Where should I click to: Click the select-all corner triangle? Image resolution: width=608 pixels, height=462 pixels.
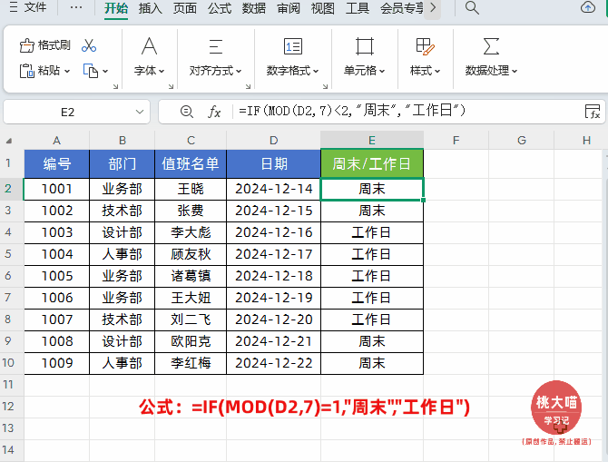point(9,141)
